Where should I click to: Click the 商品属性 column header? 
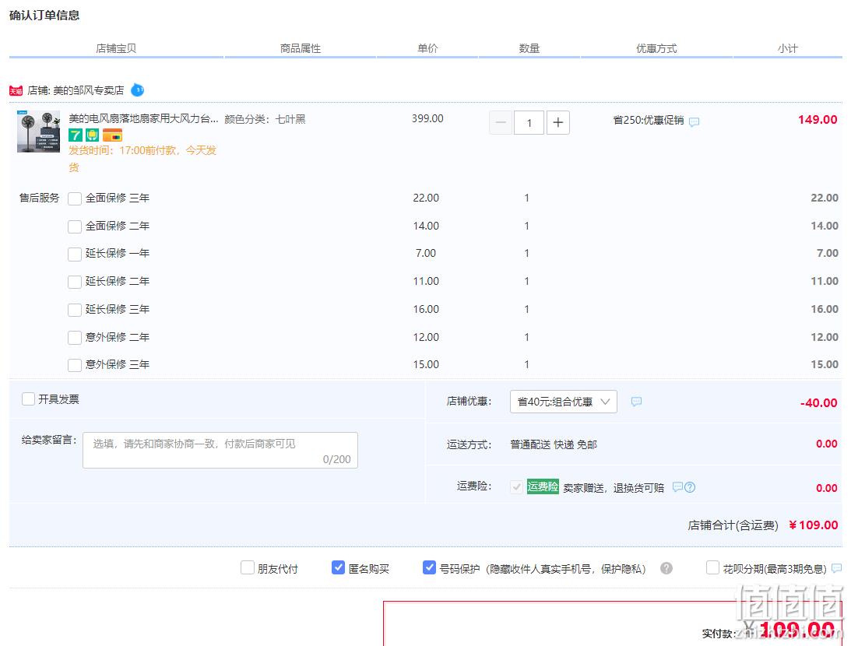point(300,48)
